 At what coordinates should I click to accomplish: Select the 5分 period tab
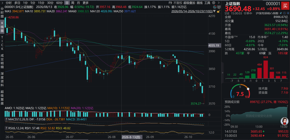coord(32,3)
